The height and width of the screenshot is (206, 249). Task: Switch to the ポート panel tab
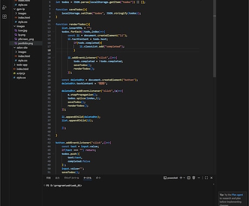[x=99, y=178]
